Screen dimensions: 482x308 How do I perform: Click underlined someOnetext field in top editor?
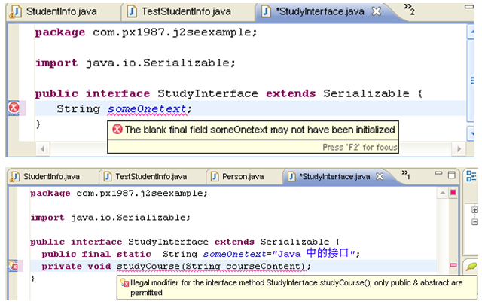147,109
